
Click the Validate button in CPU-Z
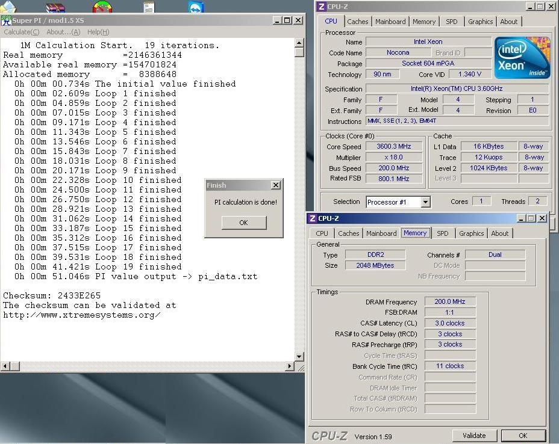pos(474,436)
